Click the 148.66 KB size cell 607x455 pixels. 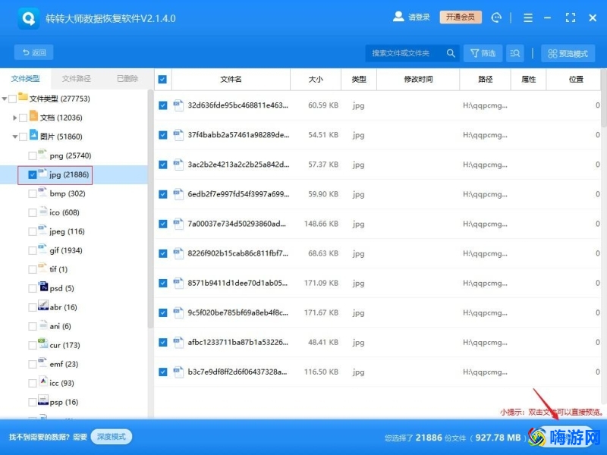point(321,224)
